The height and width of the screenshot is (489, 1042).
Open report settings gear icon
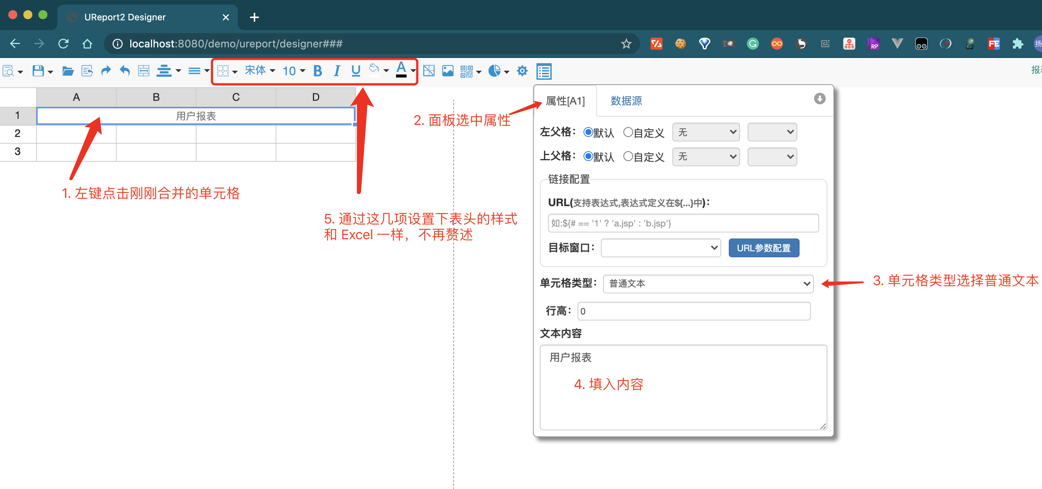(522, 71)
